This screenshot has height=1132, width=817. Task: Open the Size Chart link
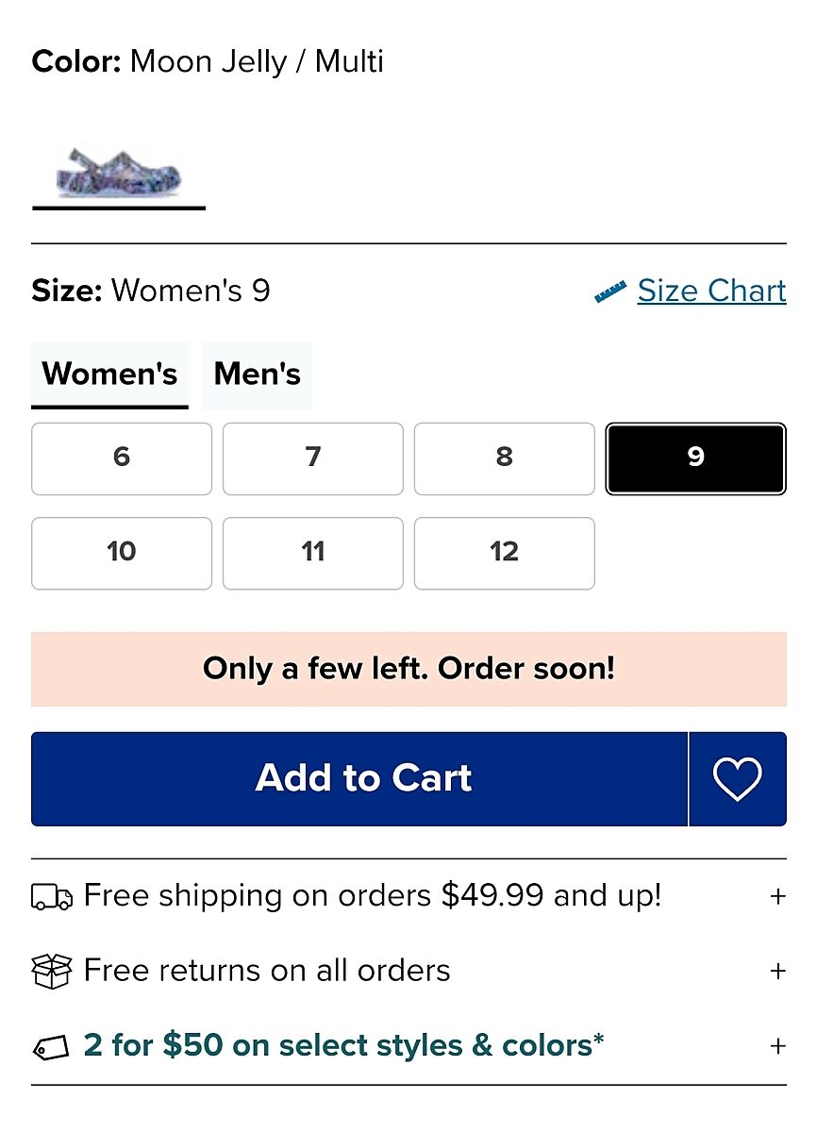(711, 291)
